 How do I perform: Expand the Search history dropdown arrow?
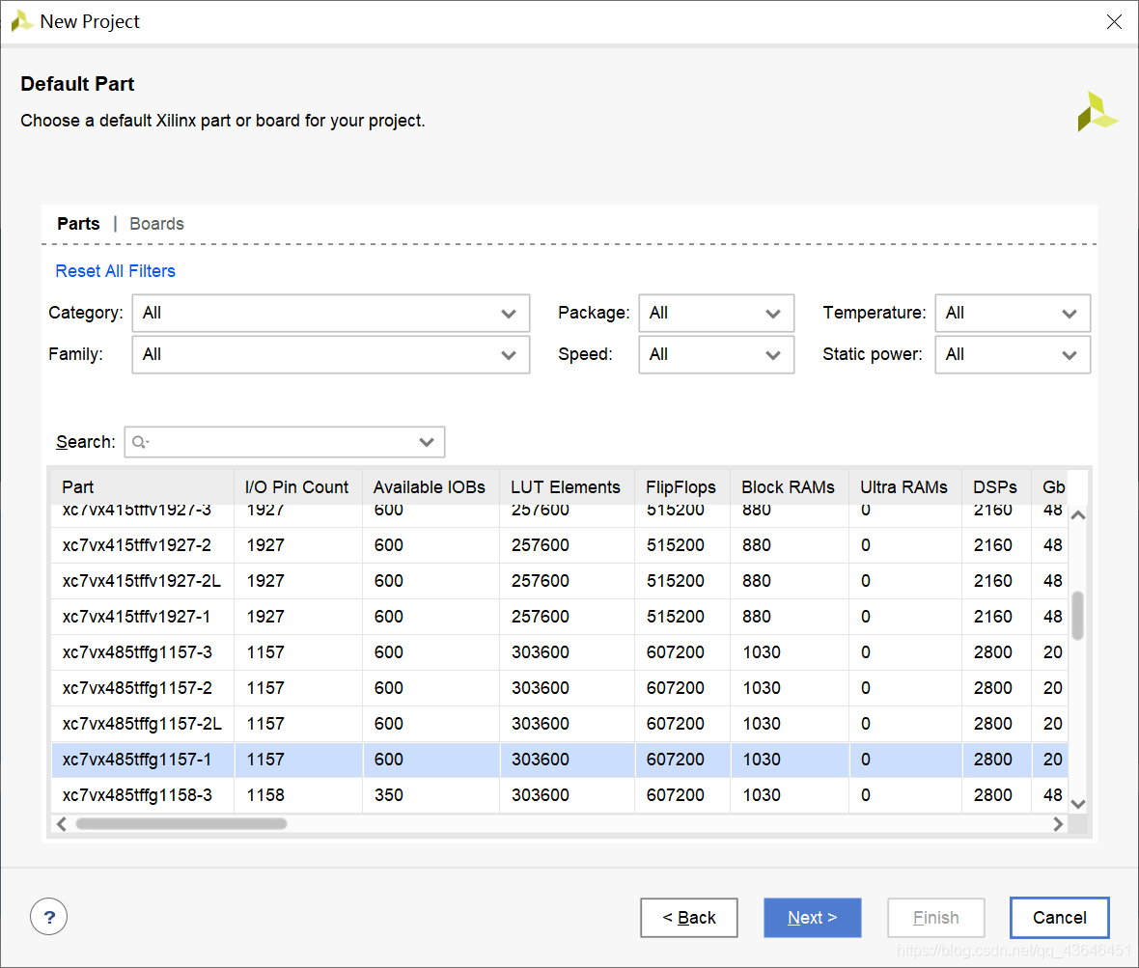coord(427,442)
